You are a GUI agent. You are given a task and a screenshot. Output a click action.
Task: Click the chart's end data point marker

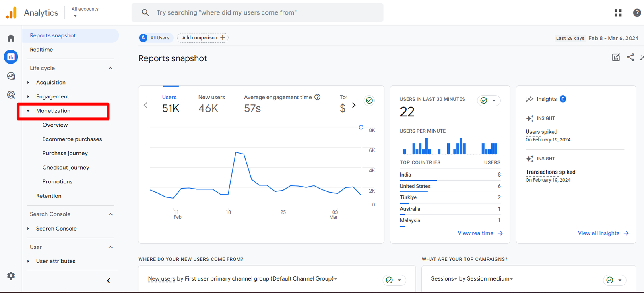361,127
